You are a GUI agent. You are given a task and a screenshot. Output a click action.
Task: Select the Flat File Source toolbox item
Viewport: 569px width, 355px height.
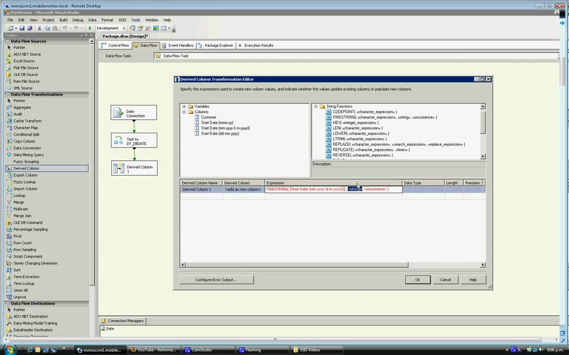(26, 68)
